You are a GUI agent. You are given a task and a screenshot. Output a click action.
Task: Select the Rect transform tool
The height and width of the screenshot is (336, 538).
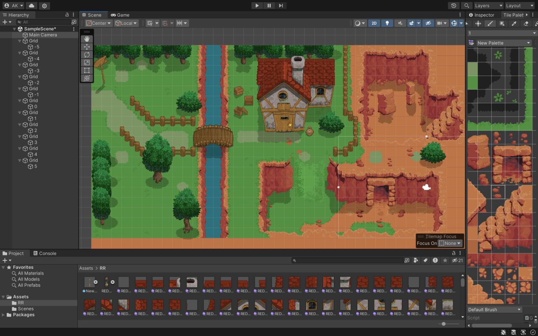pos(87,70)
